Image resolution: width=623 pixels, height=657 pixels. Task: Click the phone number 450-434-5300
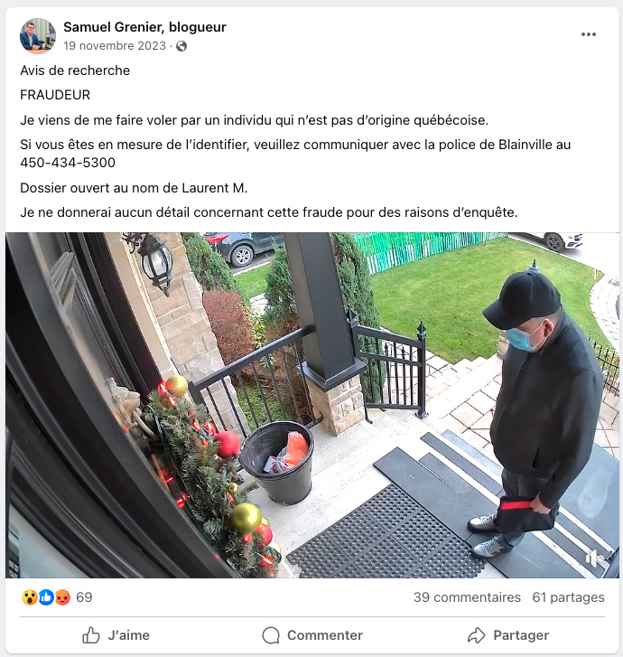click(68, 163)
